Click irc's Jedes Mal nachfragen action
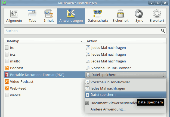The width and height of the screenshot is (170, 117). (x=109, y=48)
